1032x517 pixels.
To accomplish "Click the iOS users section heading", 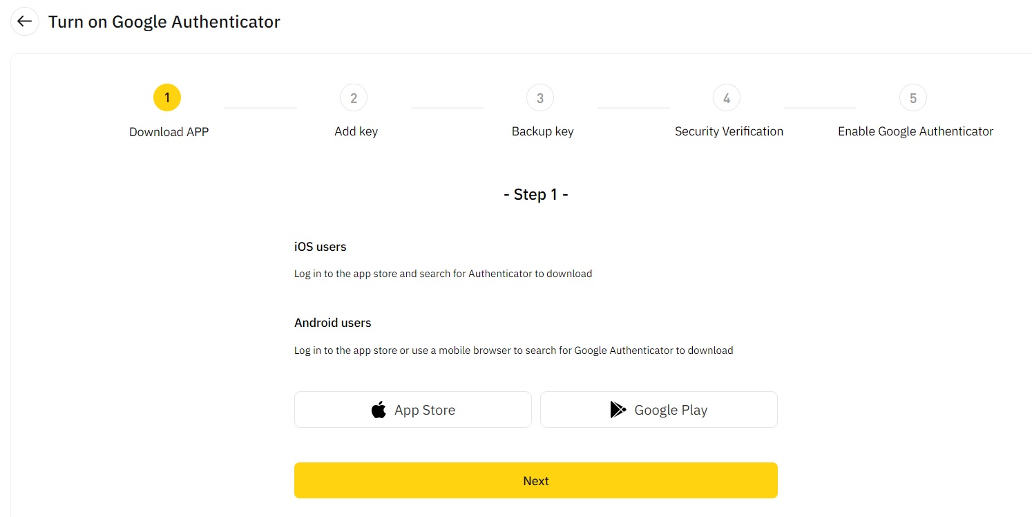I will 320,246.
